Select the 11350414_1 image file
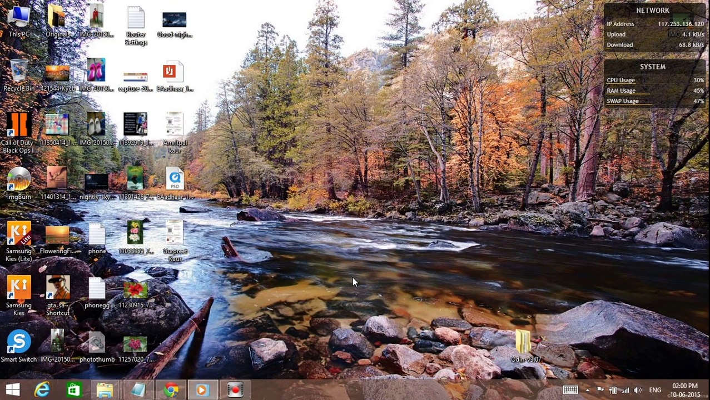The height and width of the screenshot is (400, 710). (x=57, y=129)
